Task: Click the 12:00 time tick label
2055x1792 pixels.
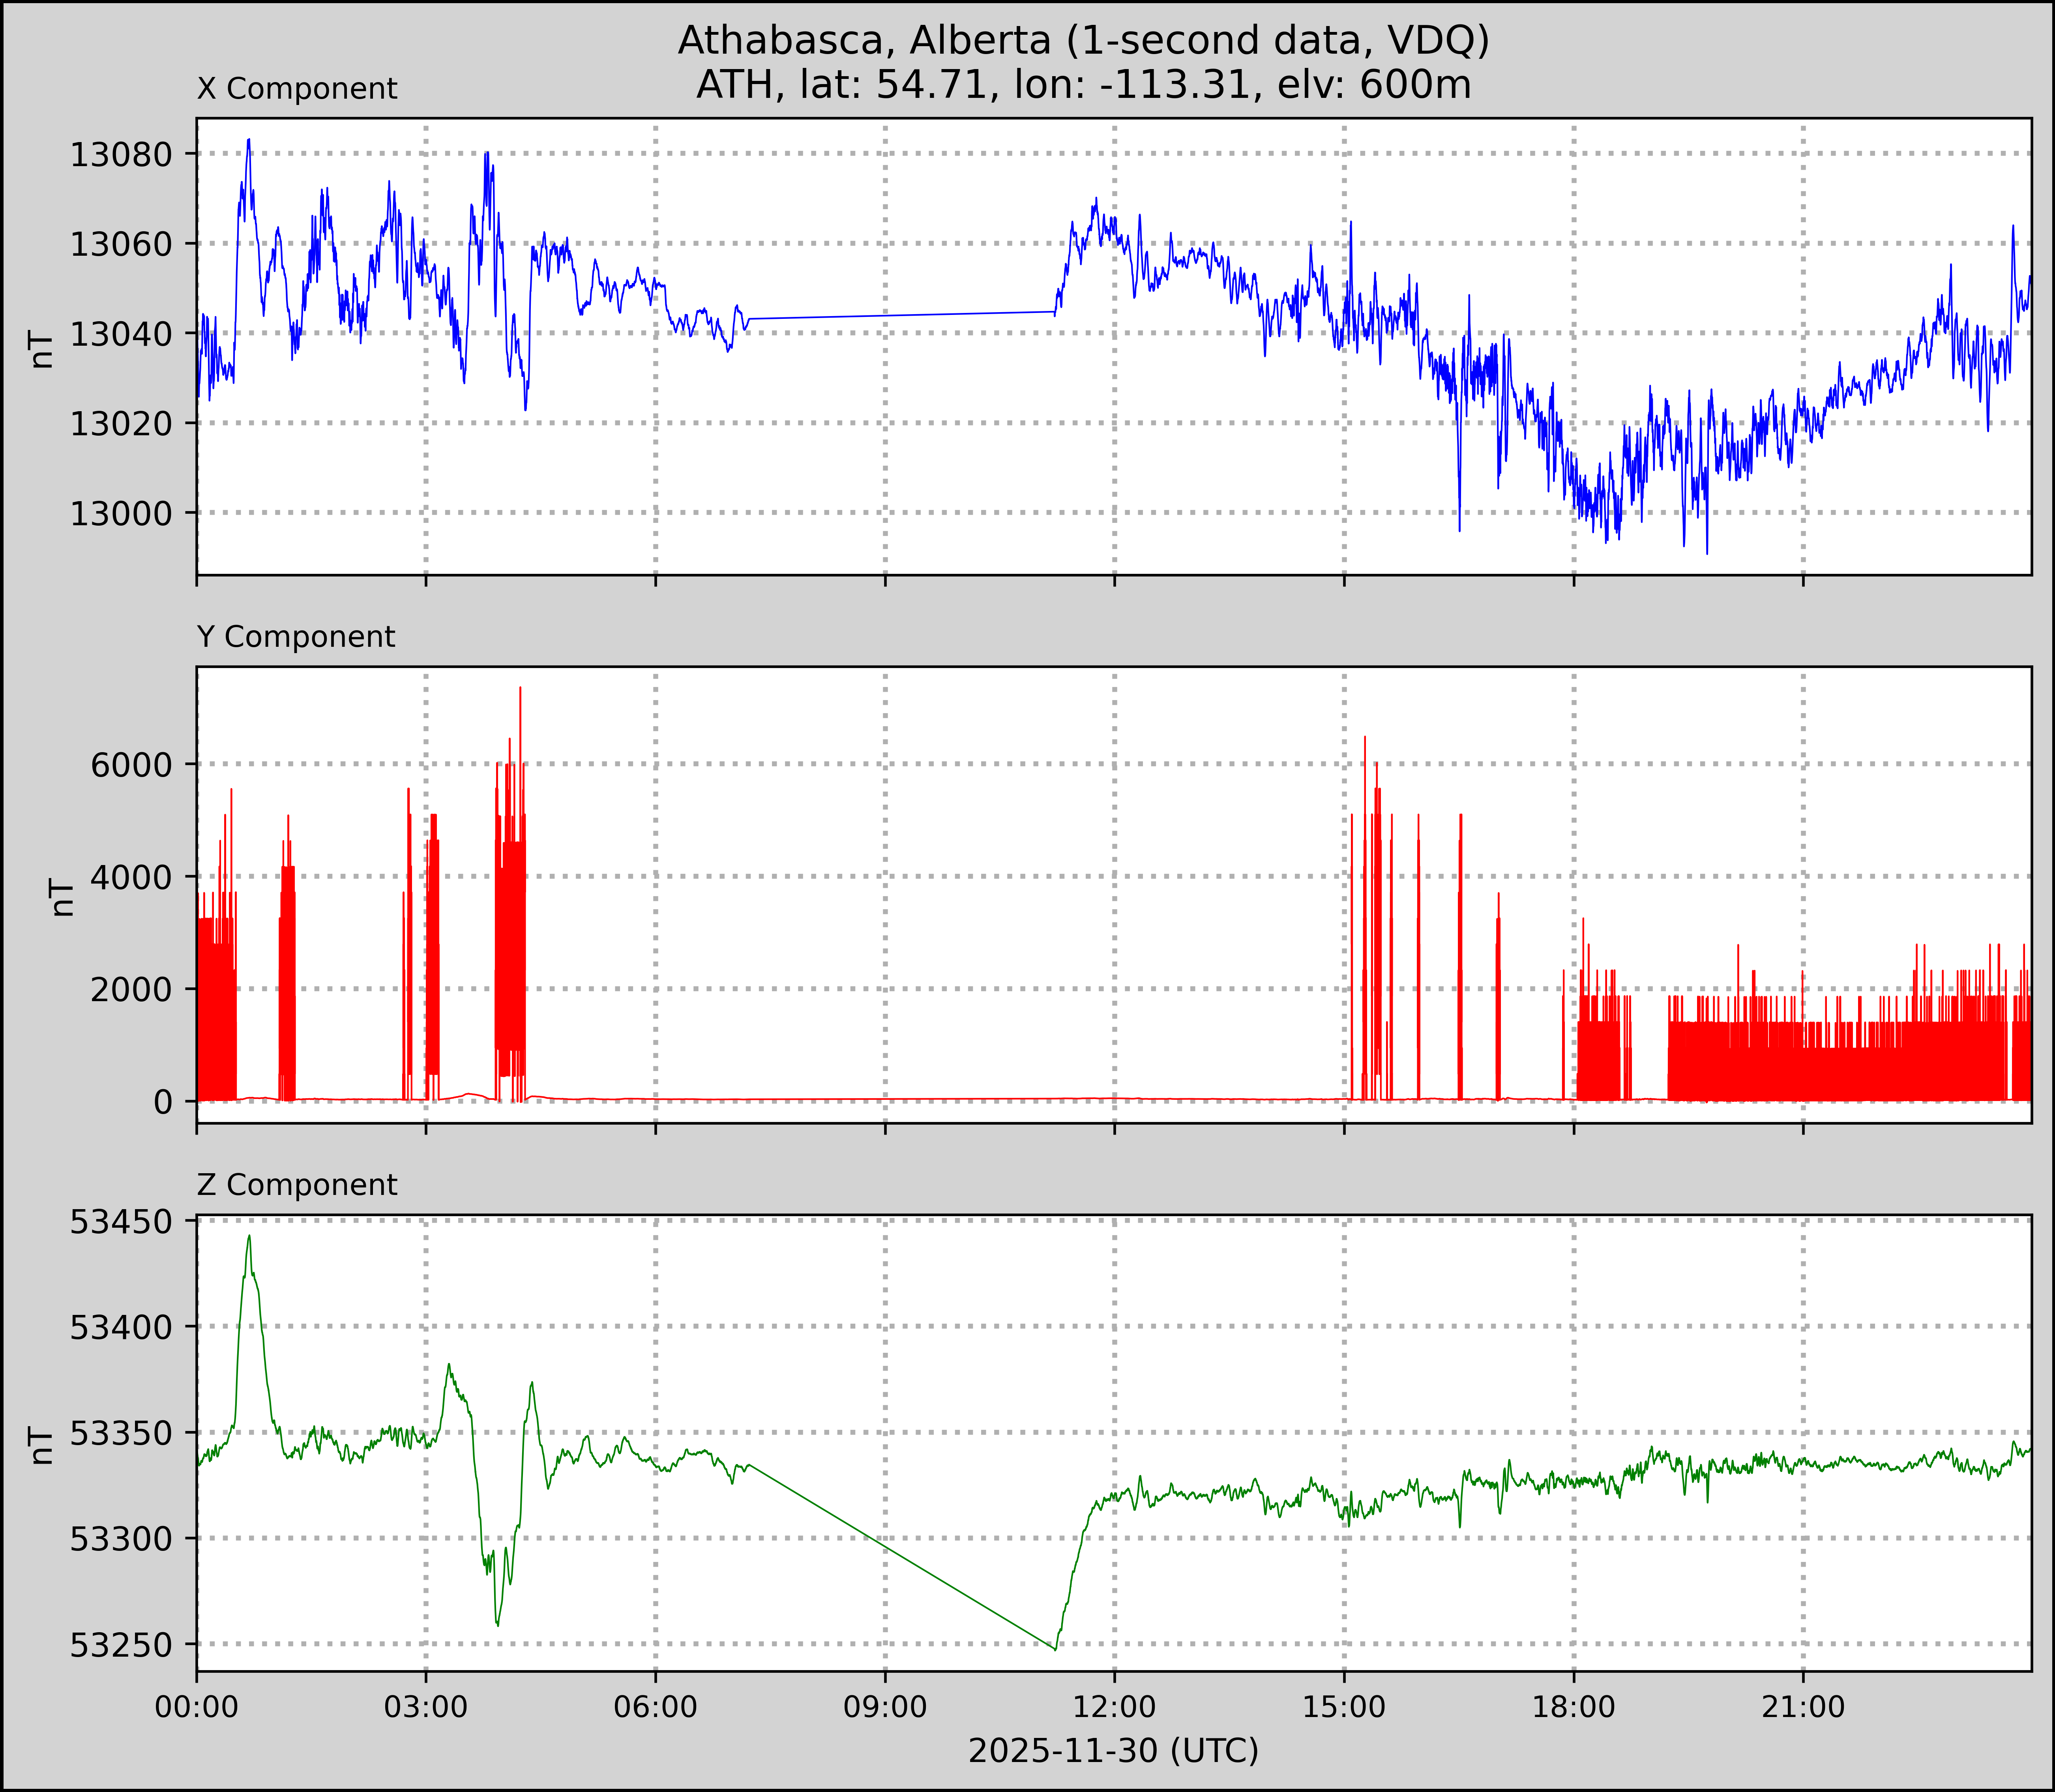Action: [1114, 1706]
